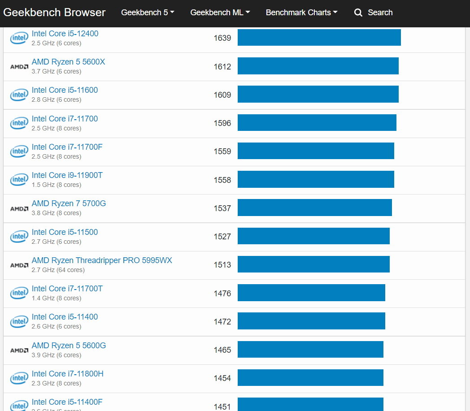Click the score bar for 1639
The image size is (470, 411).
click(x=319, y=38)
